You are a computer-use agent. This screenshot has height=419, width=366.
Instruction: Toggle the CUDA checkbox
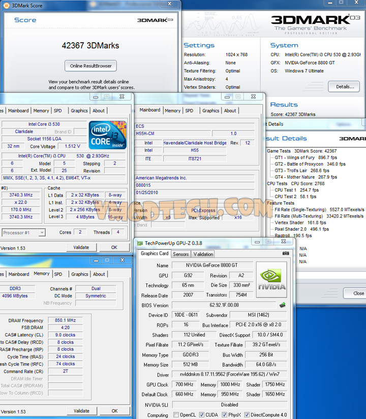click(201, 415)
